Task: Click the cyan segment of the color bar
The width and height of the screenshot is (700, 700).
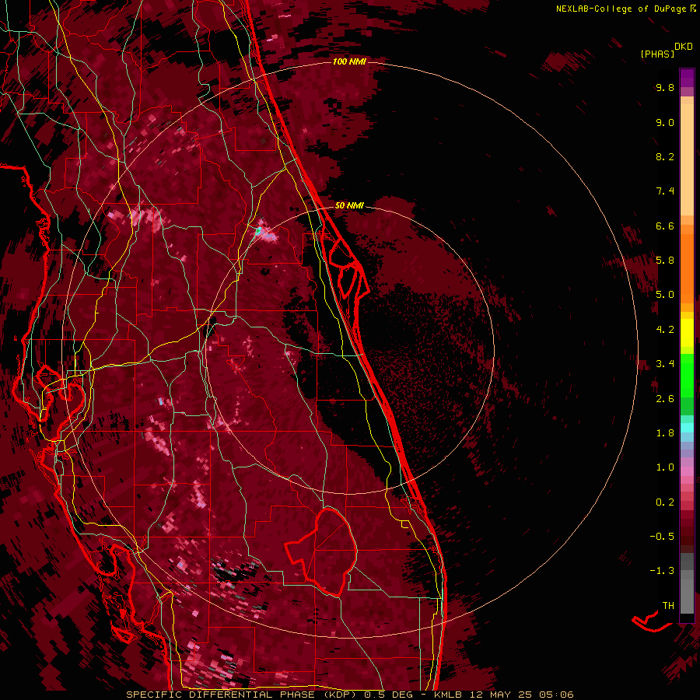Action: pos(687,428)
